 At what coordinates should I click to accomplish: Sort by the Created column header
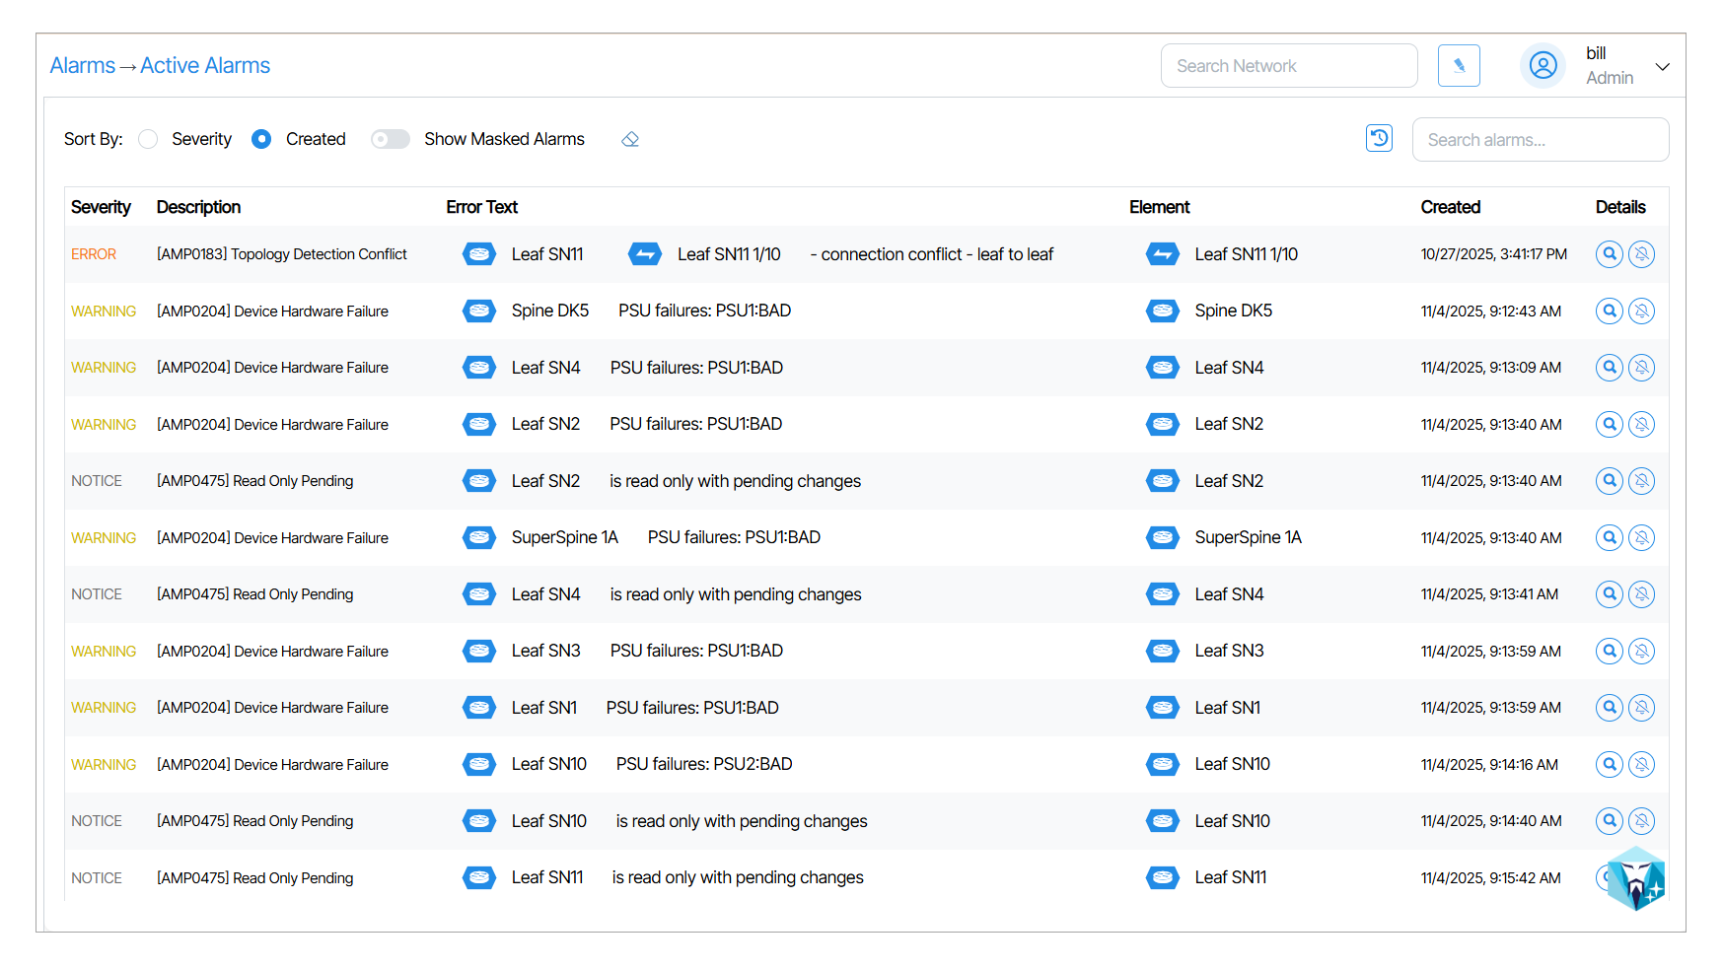pos(1450,207)
